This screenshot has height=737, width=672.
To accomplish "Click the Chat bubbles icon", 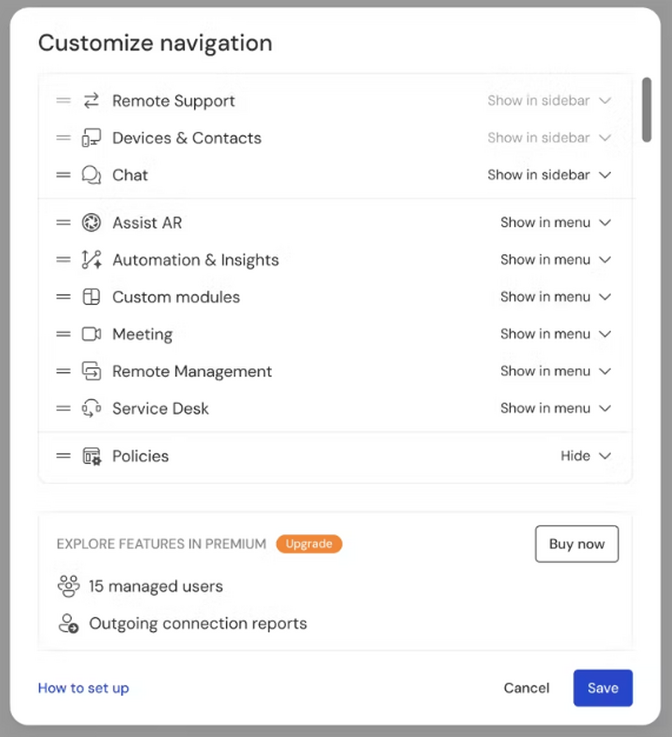I will tap(91, 175).
